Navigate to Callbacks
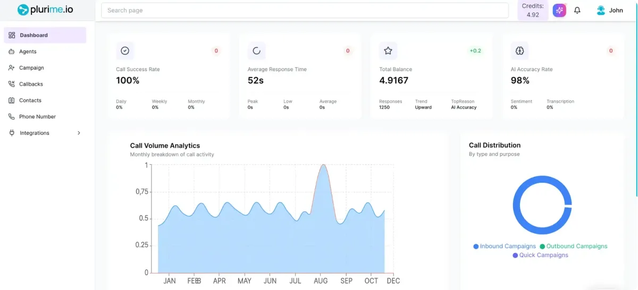Image resolution: width=638 pixels, height=290 pixels. (45, 84)
